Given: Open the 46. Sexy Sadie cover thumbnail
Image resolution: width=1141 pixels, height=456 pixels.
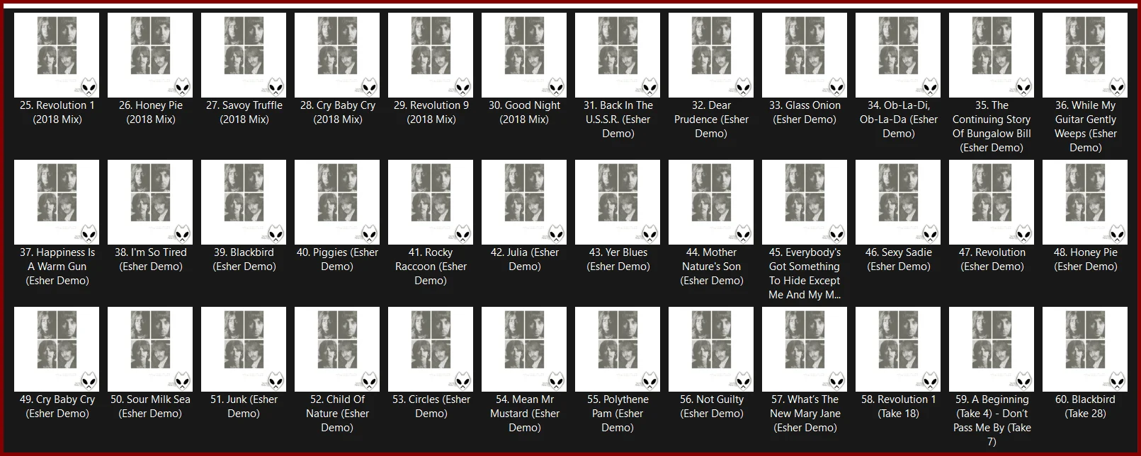Looking at the screenshot, I should 898,202.
